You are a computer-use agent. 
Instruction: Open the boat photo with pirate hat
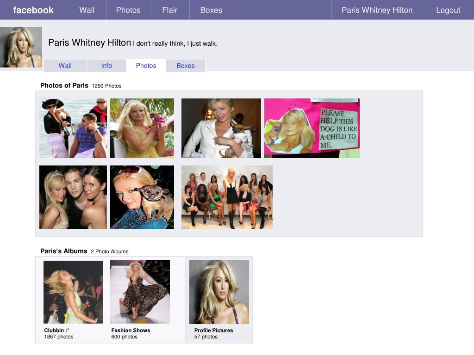click(x=73, y=128)
